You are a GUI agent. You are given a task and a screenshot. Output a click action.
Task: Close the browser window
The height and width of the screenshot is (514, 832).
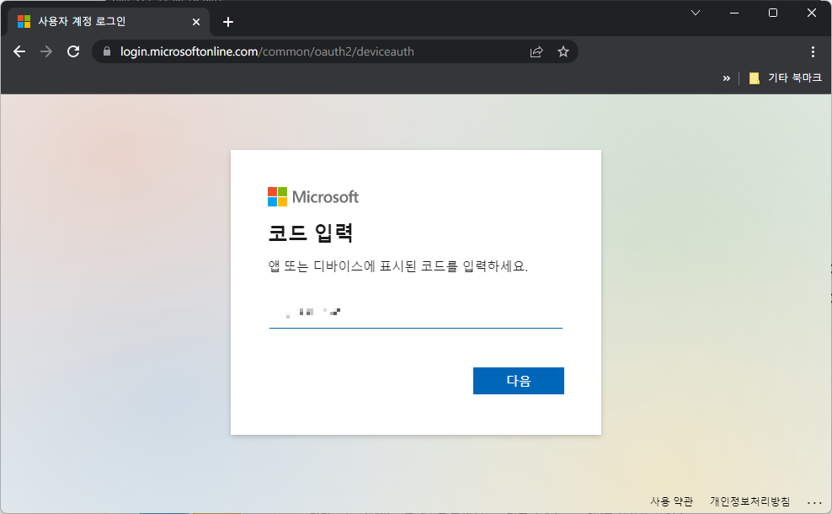click(x=812, y=13)
